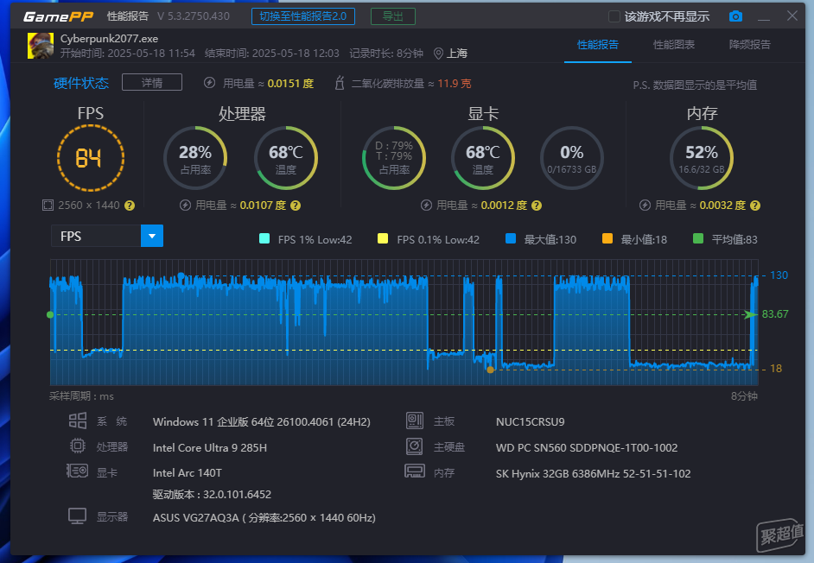Click the lightning icon beside processor 用电量 0.0107 度
Image resolution: width=814 pixels, height=563 pixels.
click(185, 206)
